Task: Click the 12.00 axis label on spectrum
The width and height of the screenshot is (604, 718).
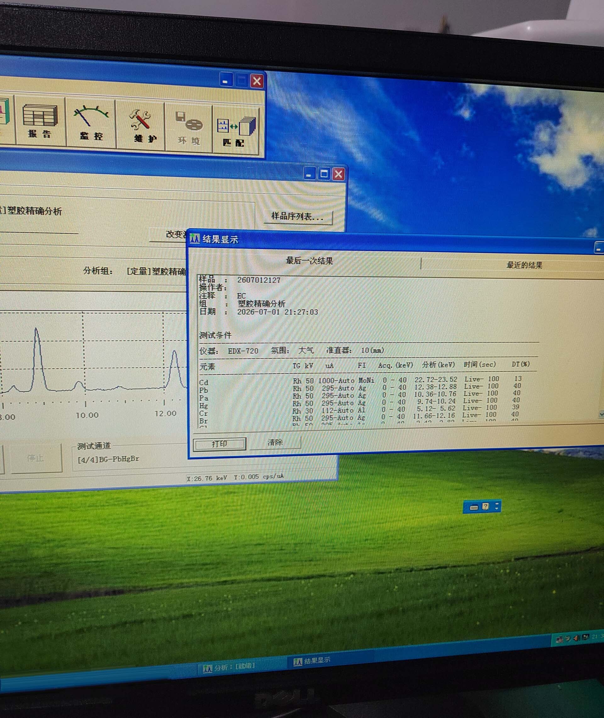Action: pos(165,414)
